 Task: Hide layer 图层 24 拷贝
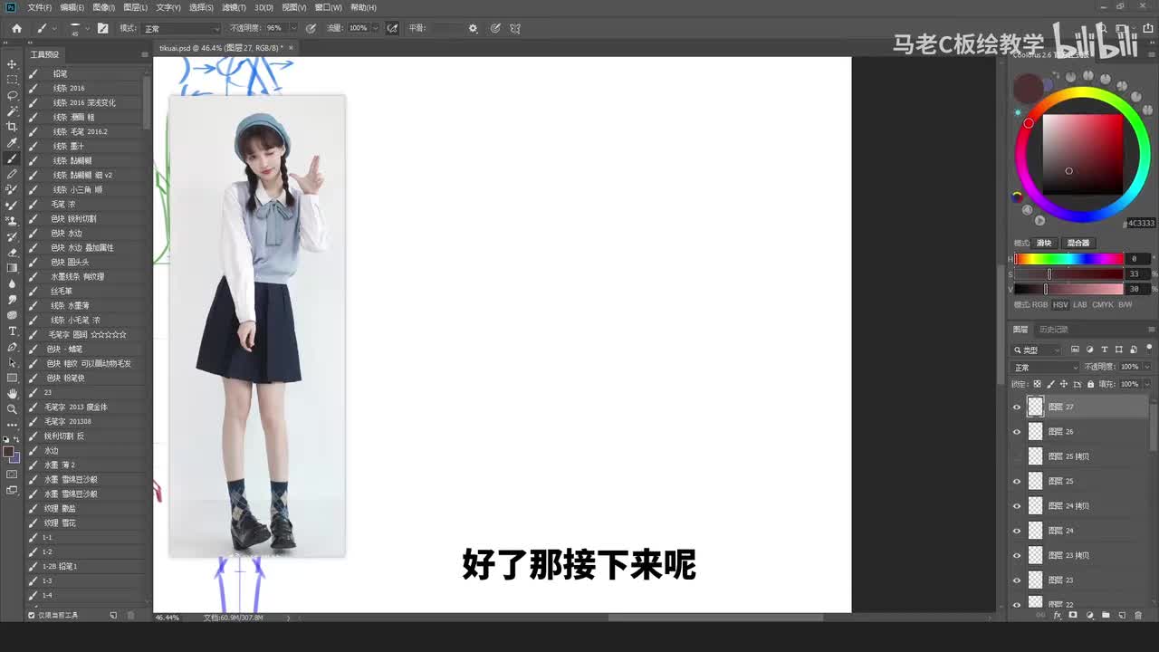[x=1016, y=506]
